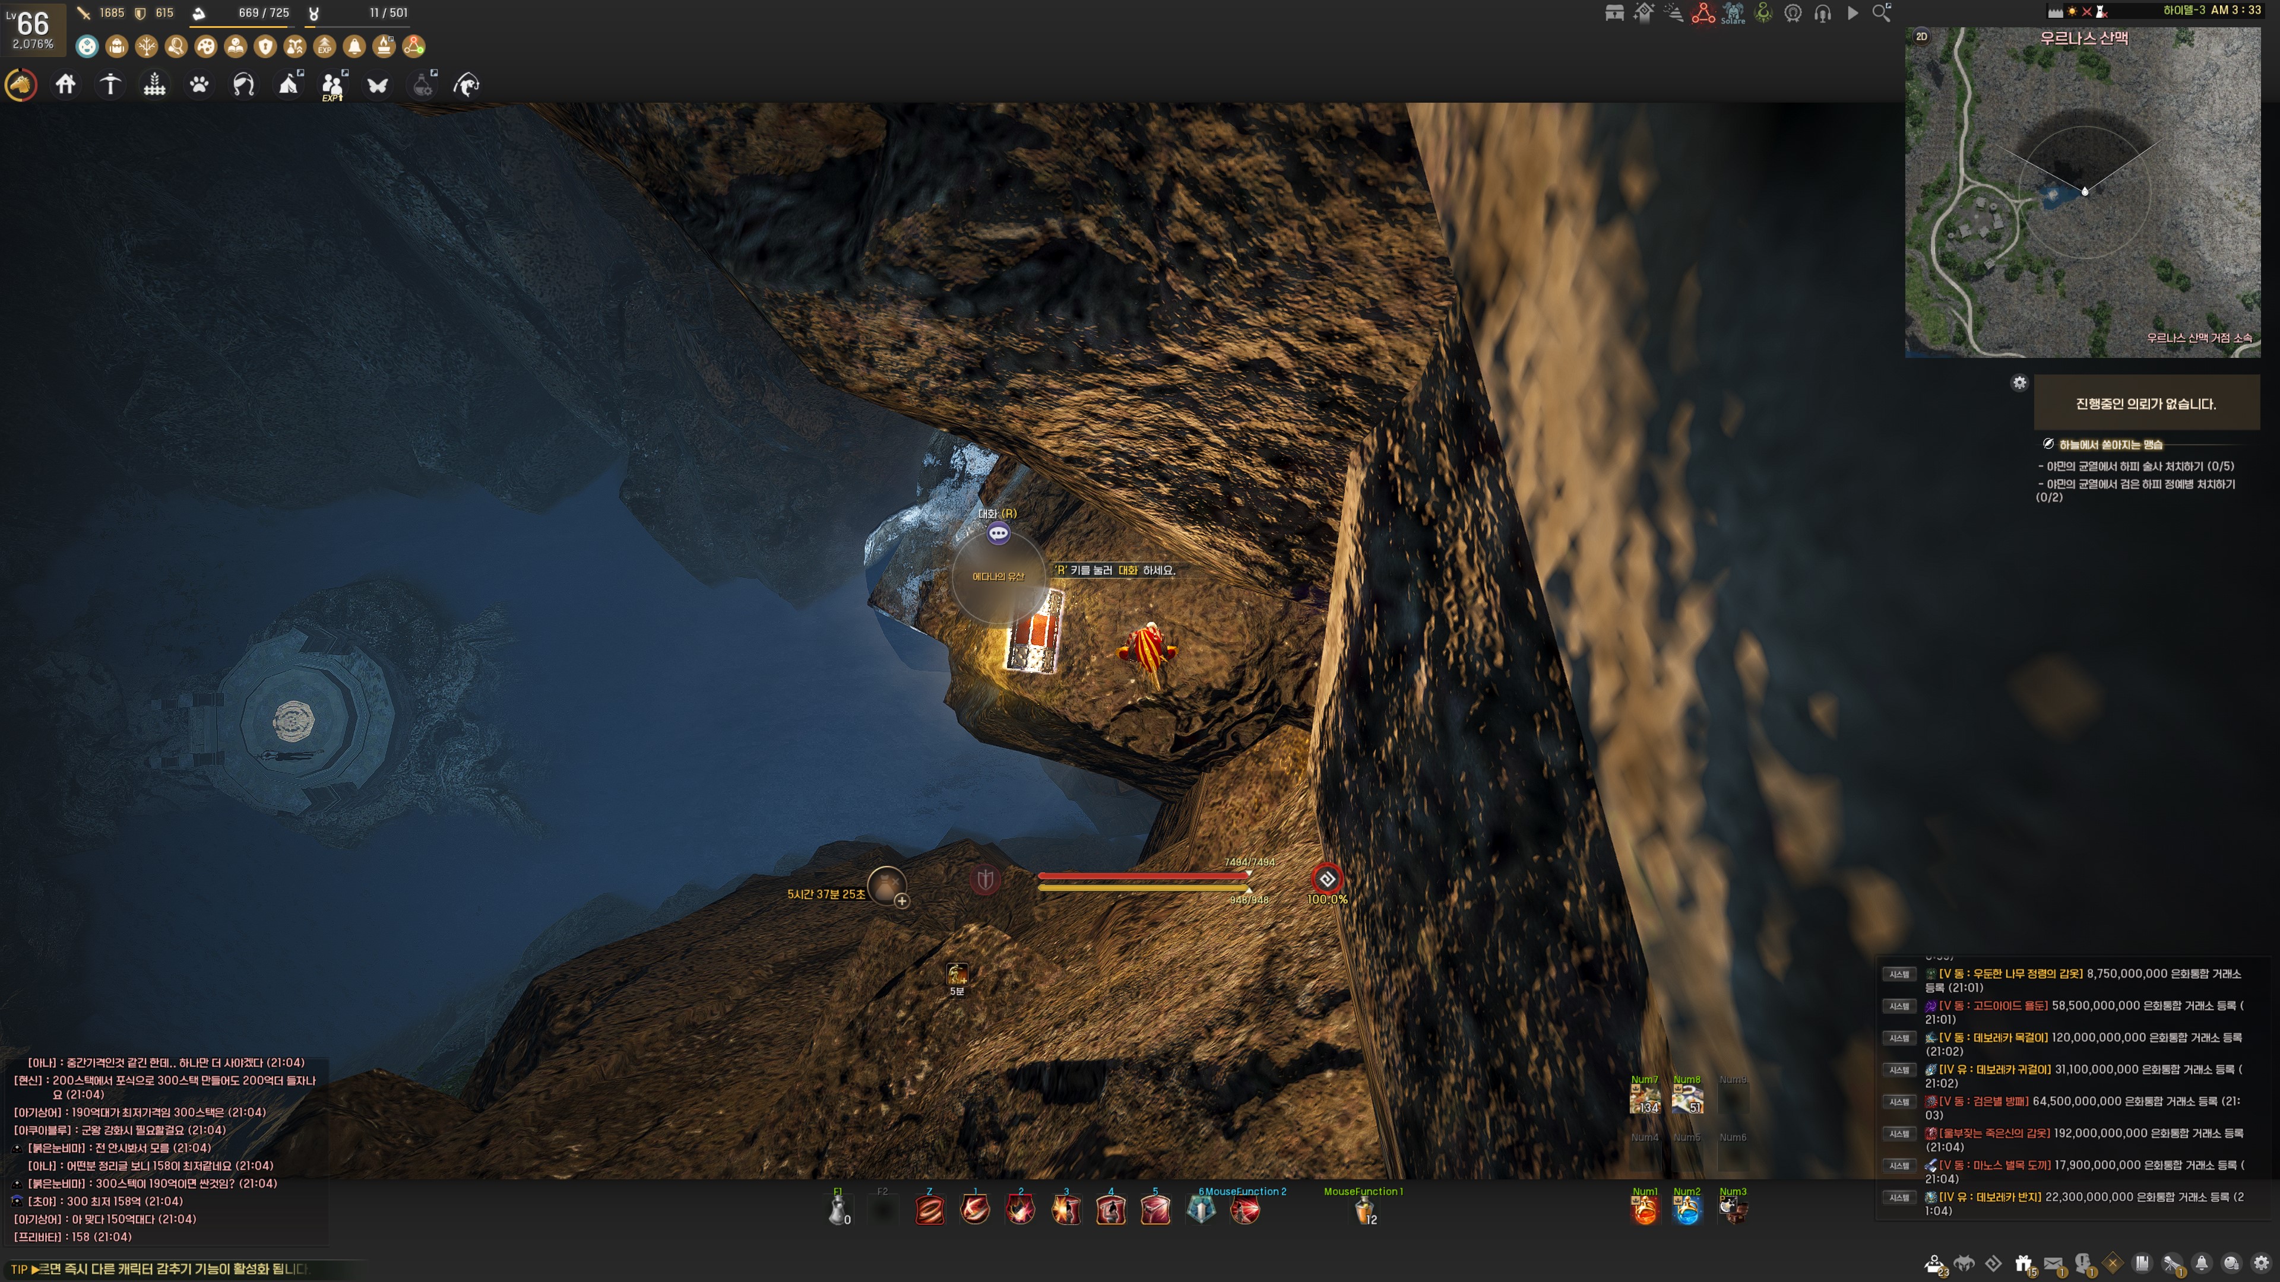Open the garden fence farming icon

coord(155,85)
